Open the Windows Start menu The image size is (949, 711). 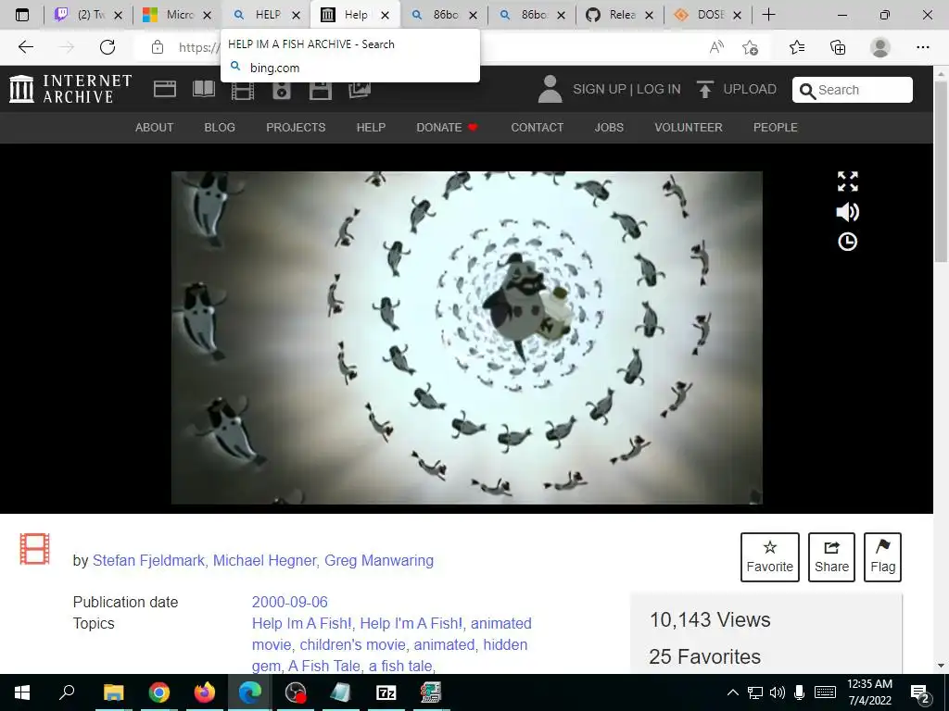[x=22, y=692]
